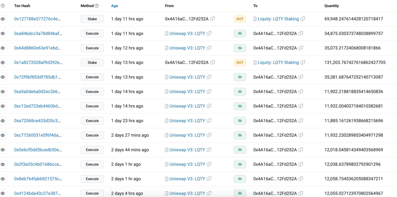Copy Uniswap V3: LQTY address in 0xa5a0de6a0d2ec2b6 row
Screen dimensions: 397x197
209,92
